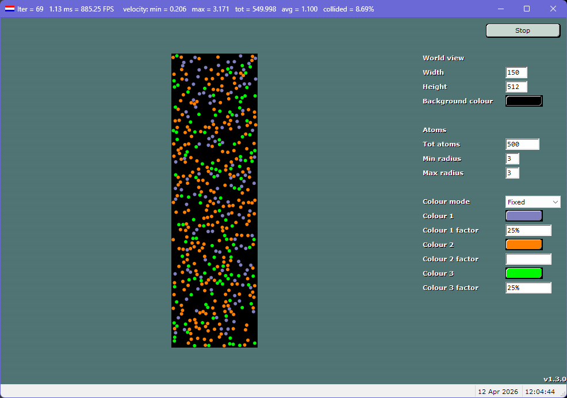Click the Tot atoms input field

pos(522,144)
